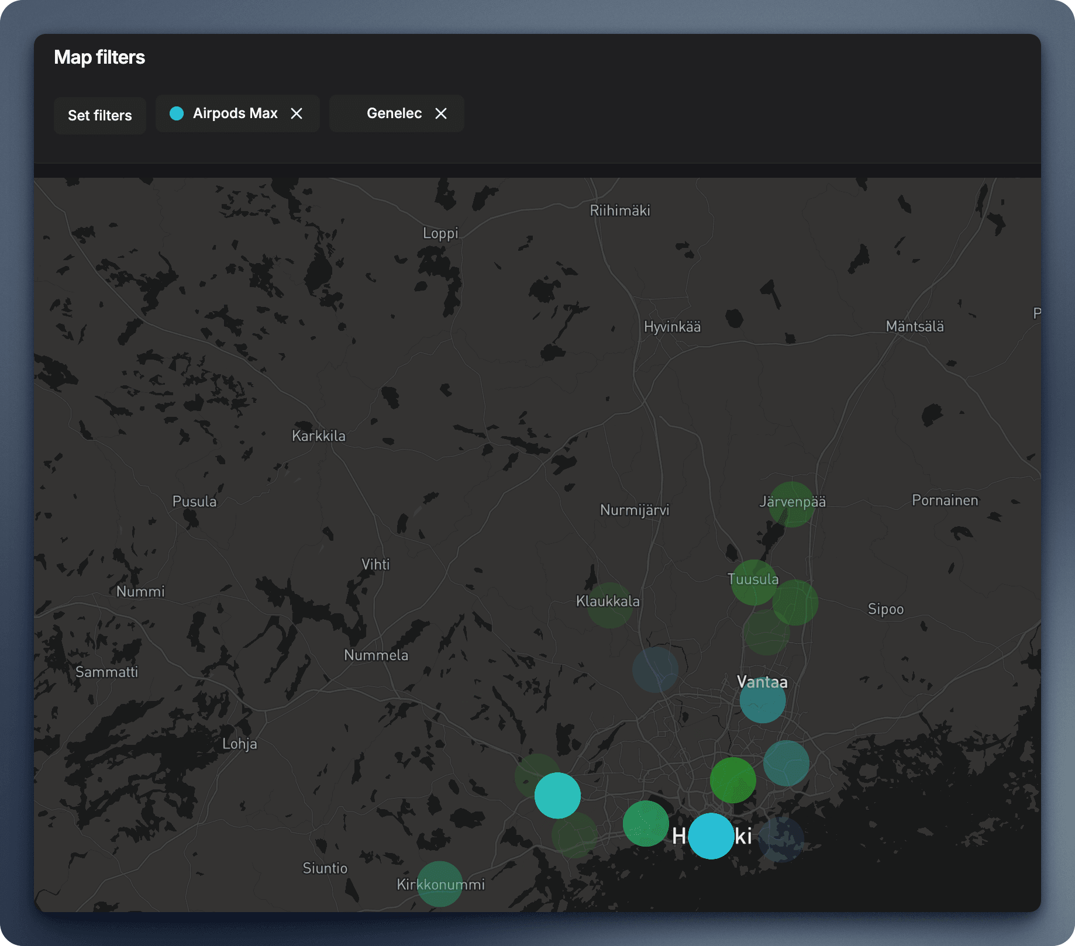Click the teal marker below Vantaa label
The height and width of the screenshot is (946, 1075).
(x=762, y=700)
